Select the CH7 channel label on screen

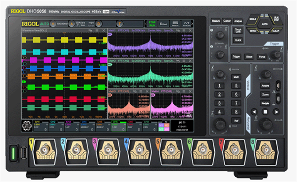point(131,122)
